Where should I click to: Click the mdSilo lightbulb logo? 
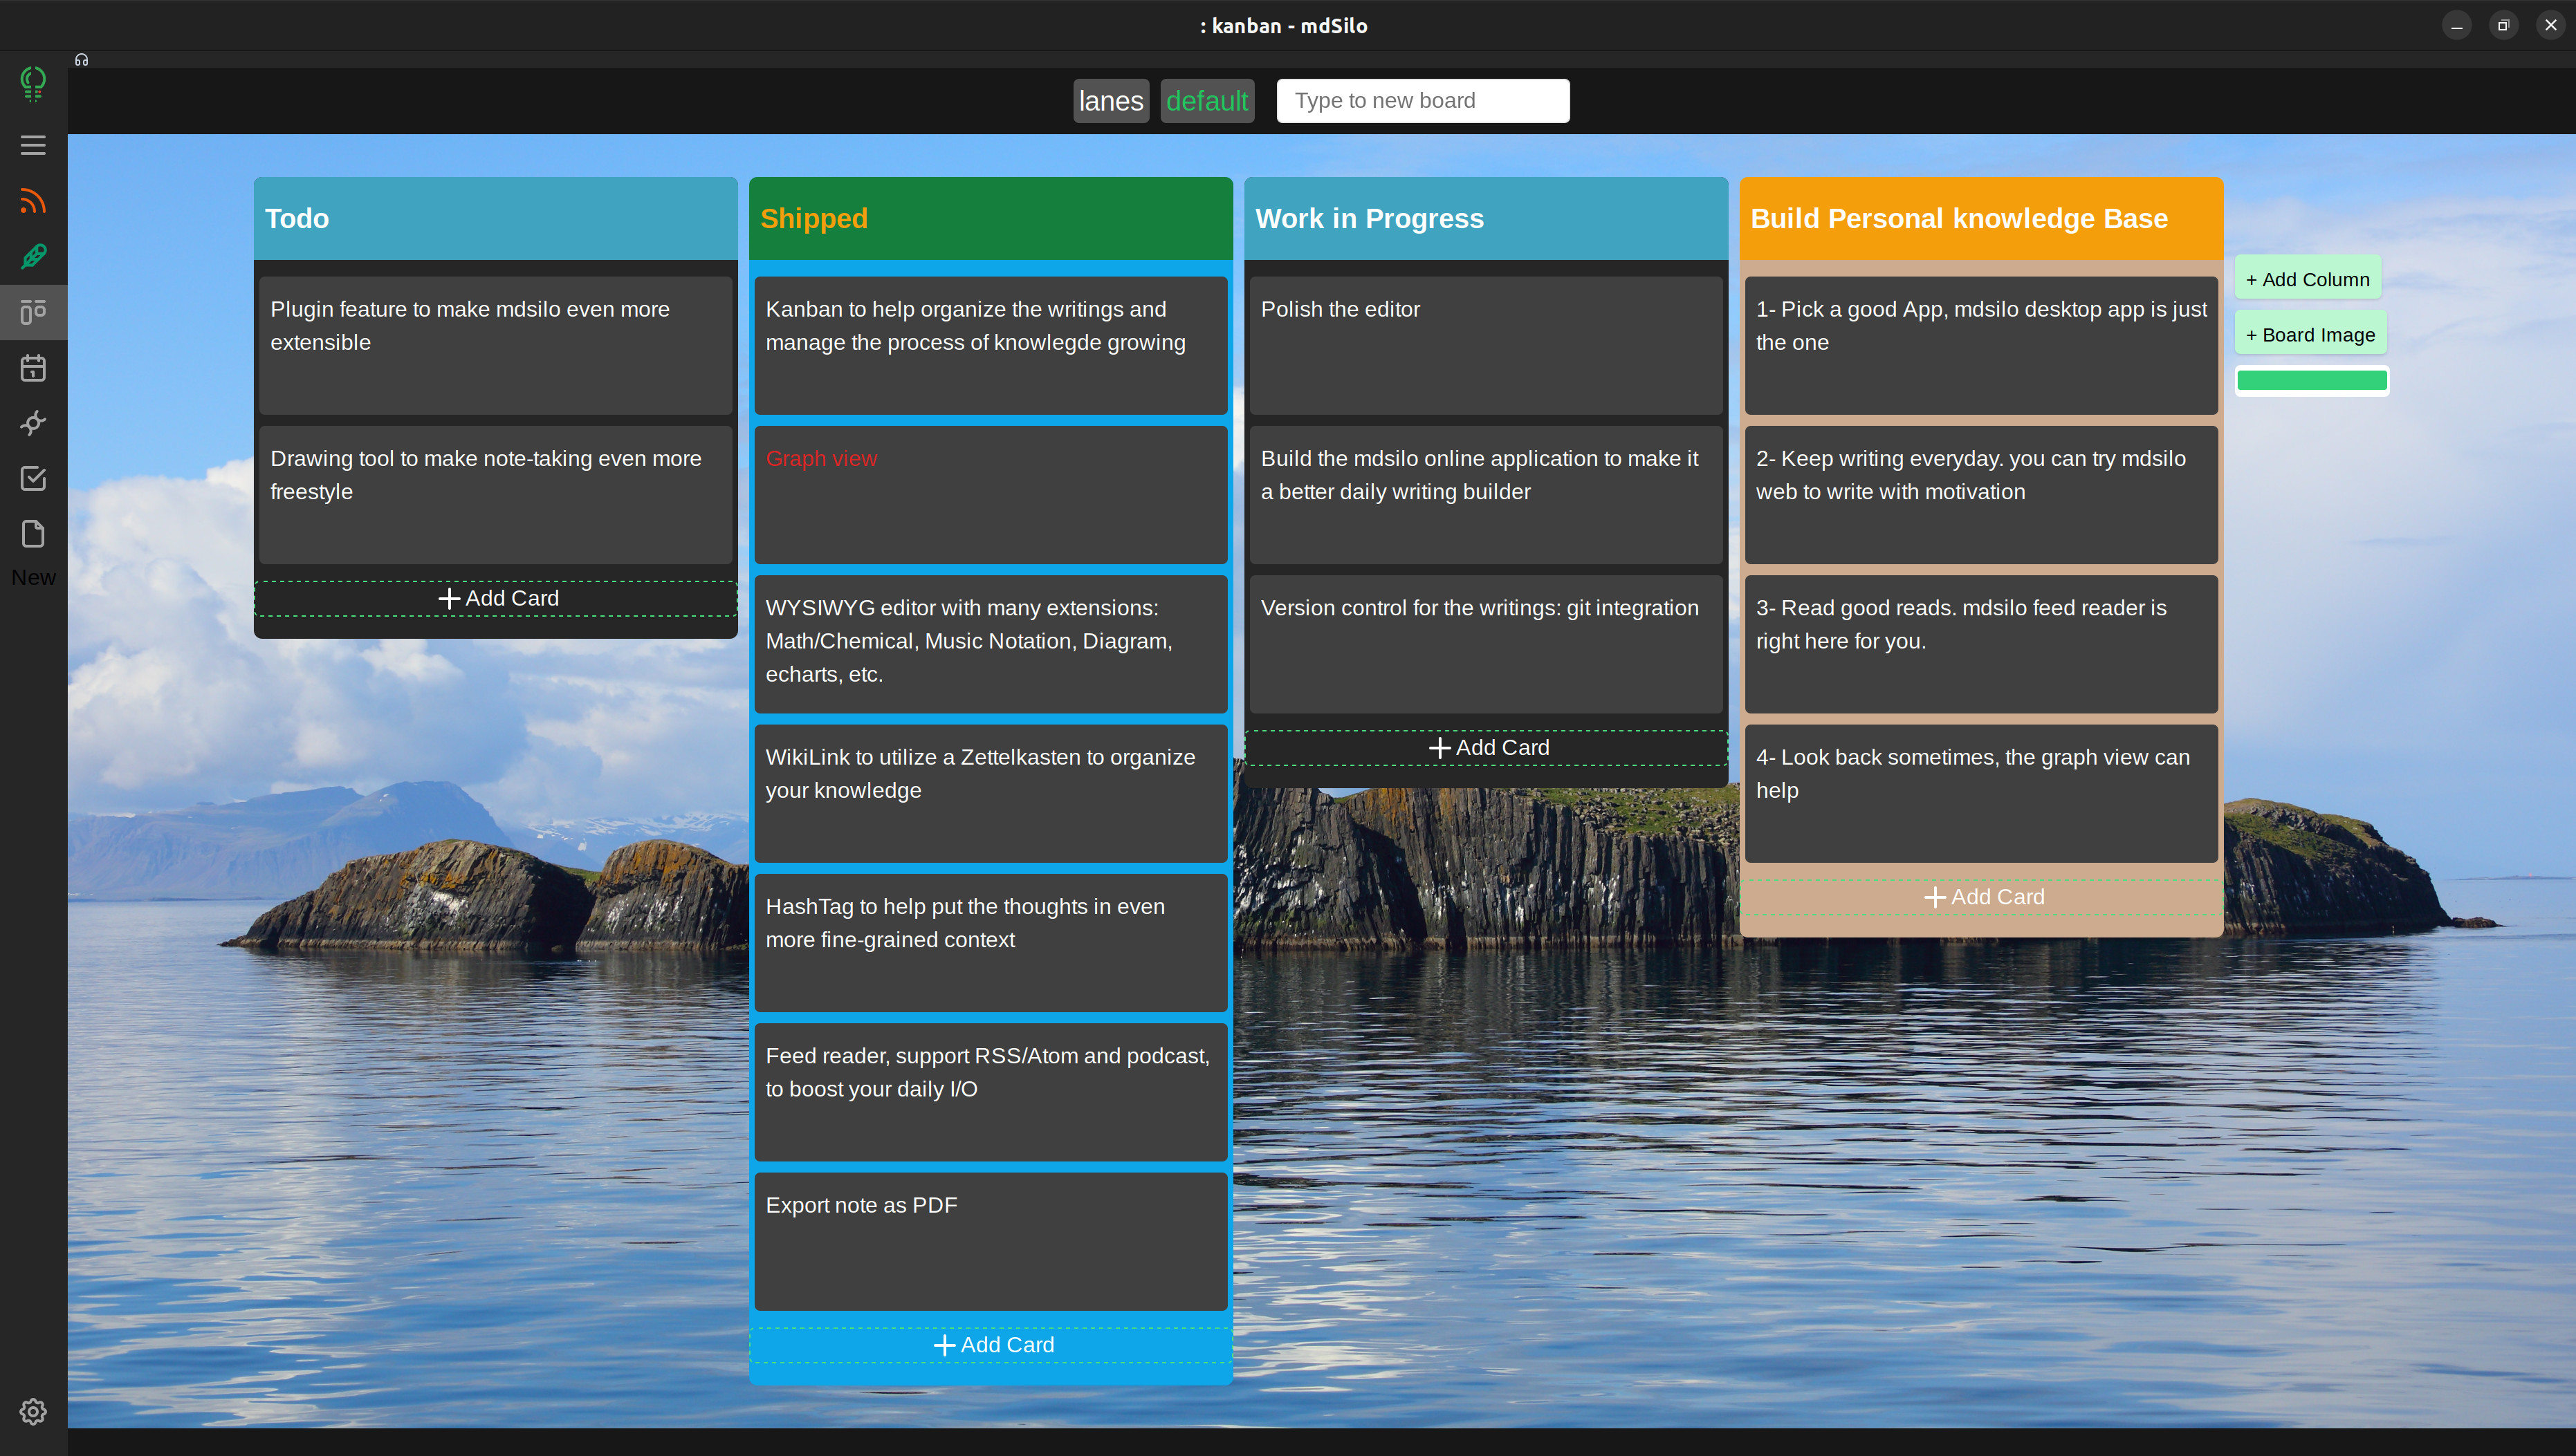[33, 83]
